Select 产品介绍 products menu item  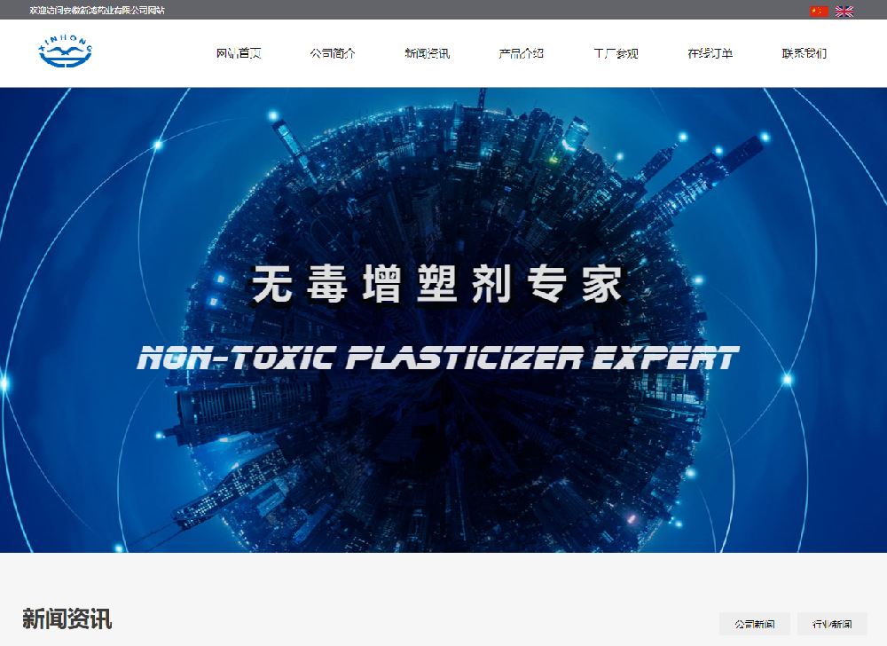(x=521, y=53)
